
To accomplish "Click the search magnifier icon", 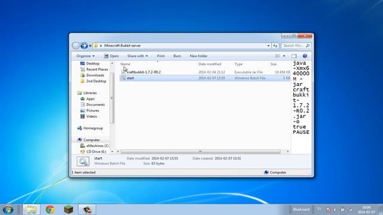I will 308,45.
